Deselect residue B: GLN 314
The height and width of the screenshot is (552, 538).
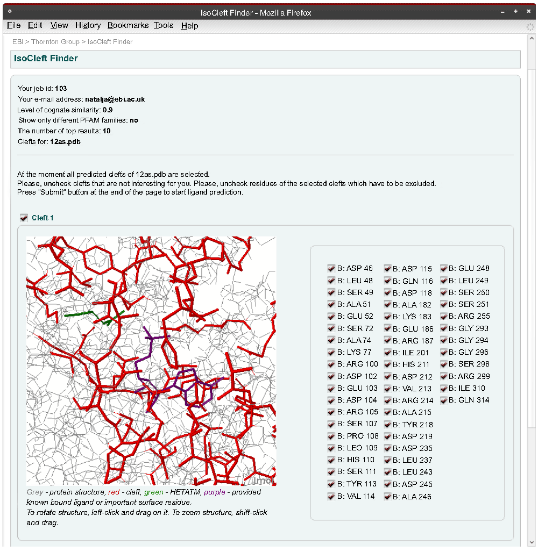coord(444,400)
